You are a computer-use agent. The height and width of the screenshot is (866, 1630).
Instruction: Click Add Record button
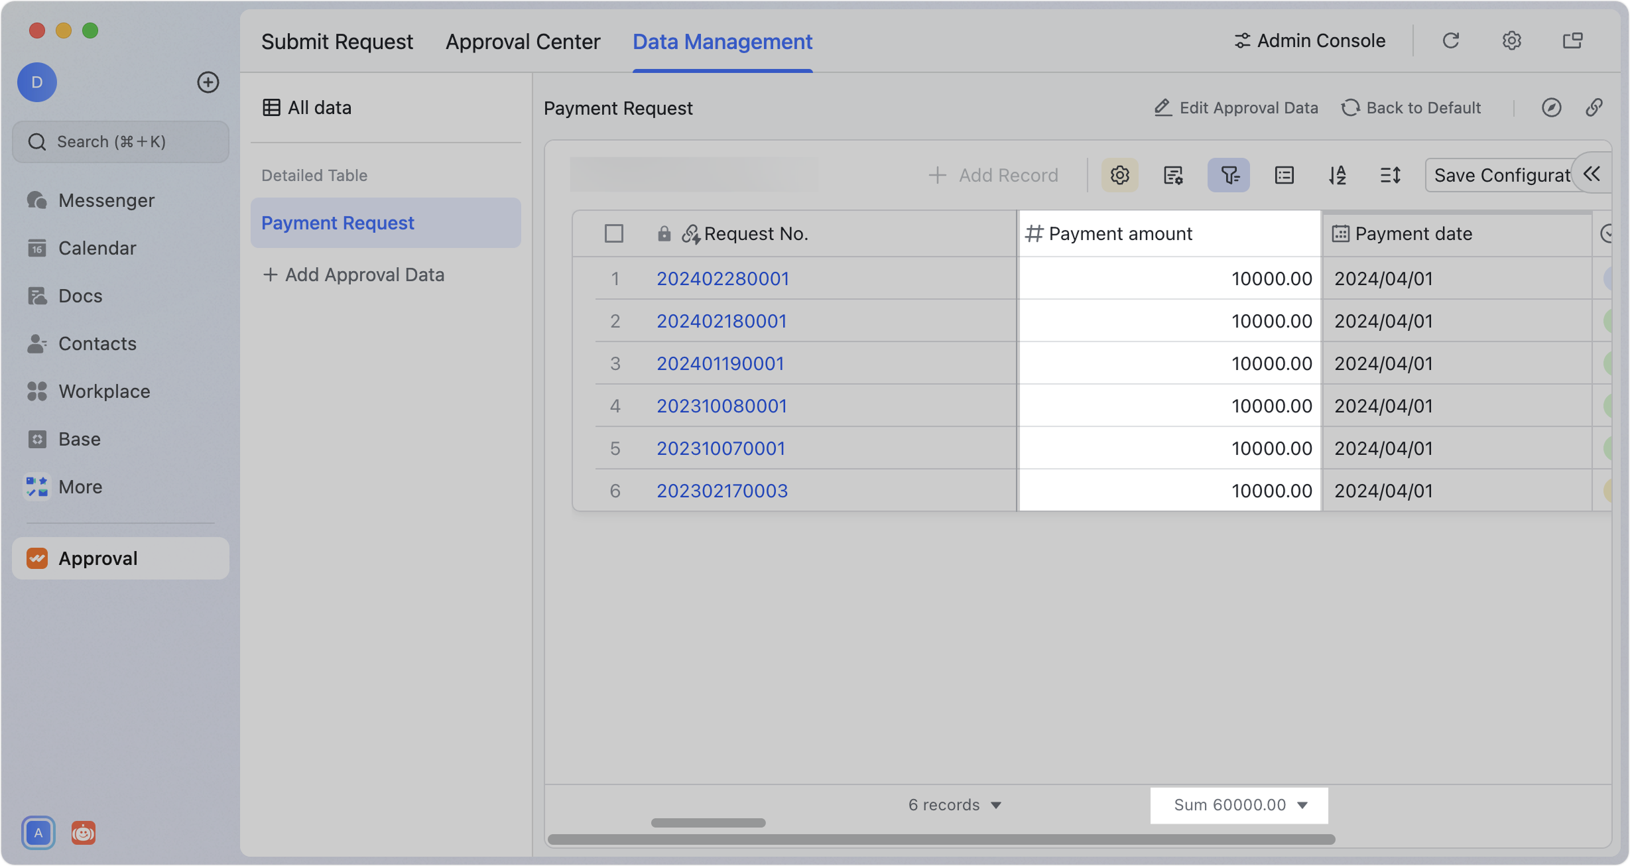[993, 175]
